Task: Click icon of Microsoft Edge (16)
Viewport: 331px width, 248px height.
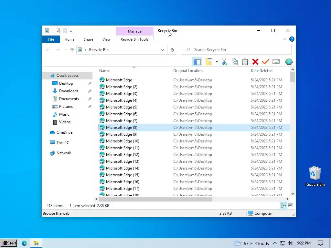Action: click(x=102, y=182)
